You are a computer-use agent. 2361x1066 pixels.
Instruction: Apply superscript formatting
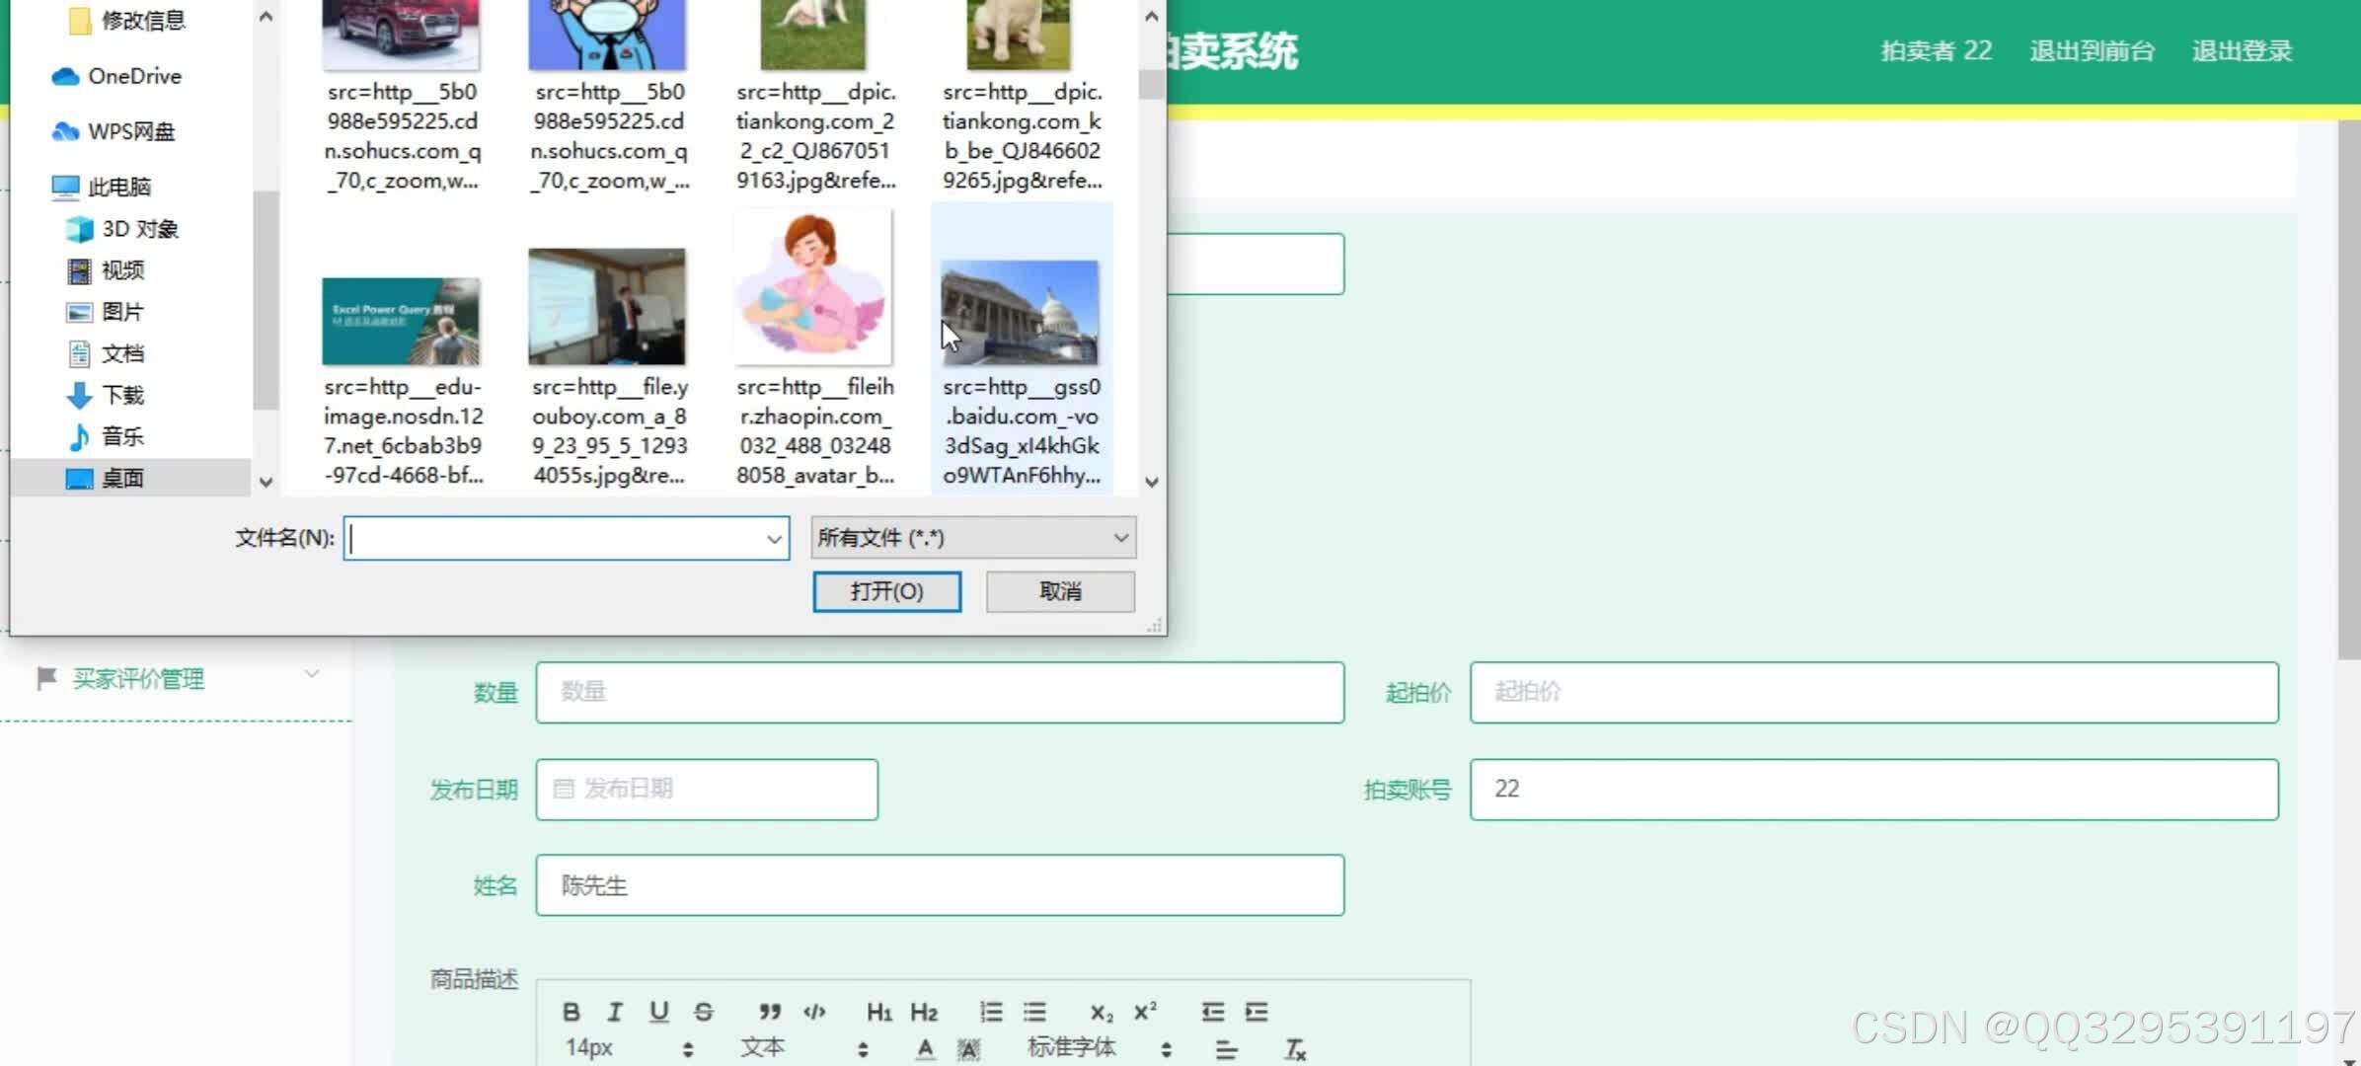pos(1145,1012)
